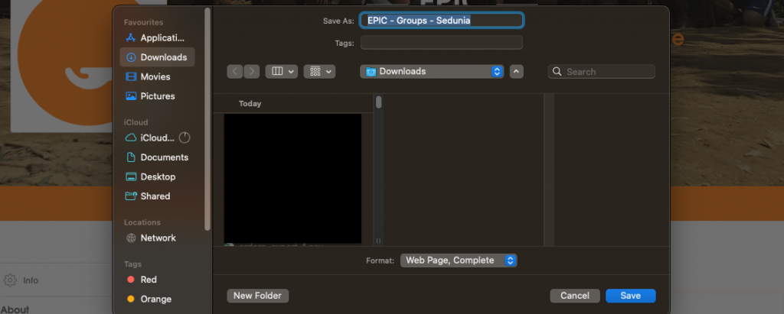Select Downloads in Favourites sidebar

(x=163, y=57)
